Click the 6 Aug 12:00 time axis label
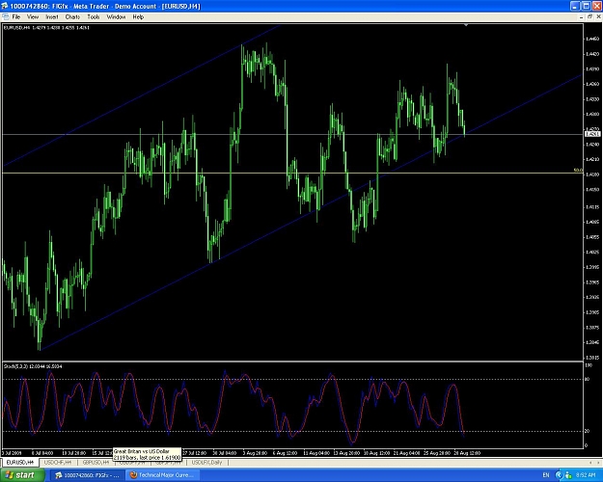Viewport: 603px width, 482px height. pos(285,453)
